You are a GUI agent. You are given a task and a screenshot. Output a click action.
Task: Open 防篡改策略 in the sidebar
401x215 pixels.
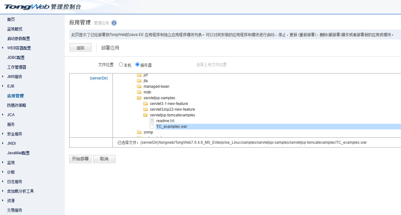(x=17, y=105)
